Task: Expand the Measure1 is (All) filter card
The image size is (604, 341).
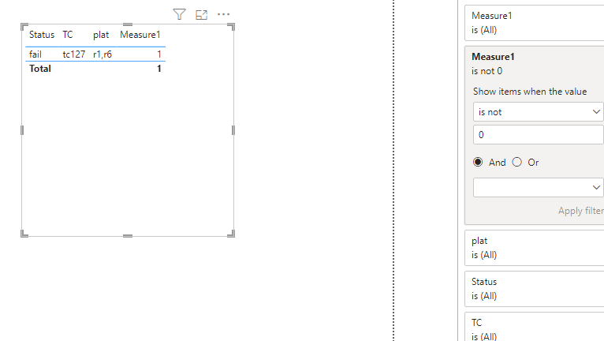Action: pyautogui.click(x=535, y=23)
